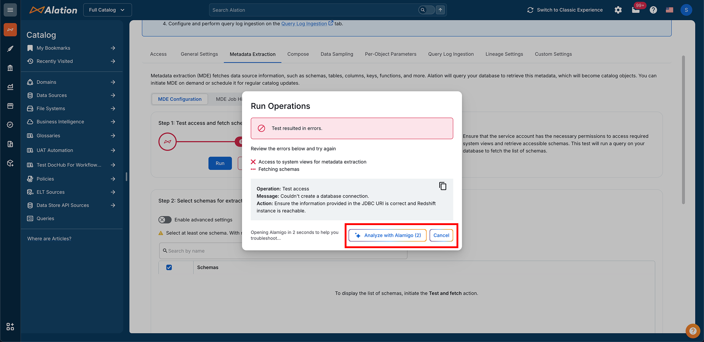Copy the error details with the copy icon
Image resolution: width=704 pixels, height=342 pixels.
click(x=443, y=186)
